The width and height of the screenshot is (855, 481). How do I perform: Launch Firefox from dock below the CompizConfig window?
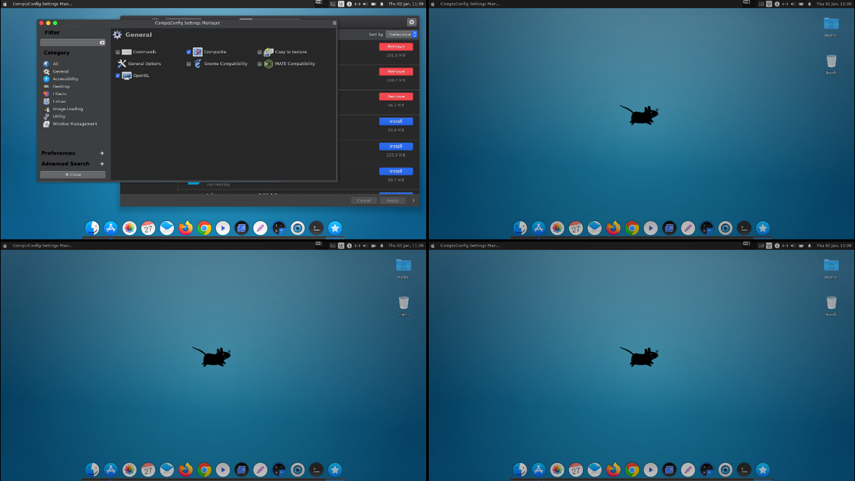186,228
